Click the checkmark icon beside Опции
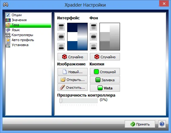The height and width of the screenshot is (133, 171). (8, 15)
